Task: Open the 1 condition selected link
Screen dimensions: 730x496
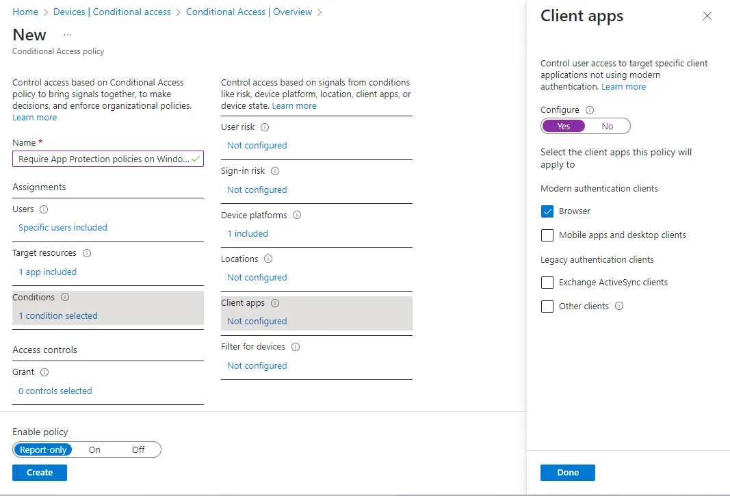Action: pos(58,316)
